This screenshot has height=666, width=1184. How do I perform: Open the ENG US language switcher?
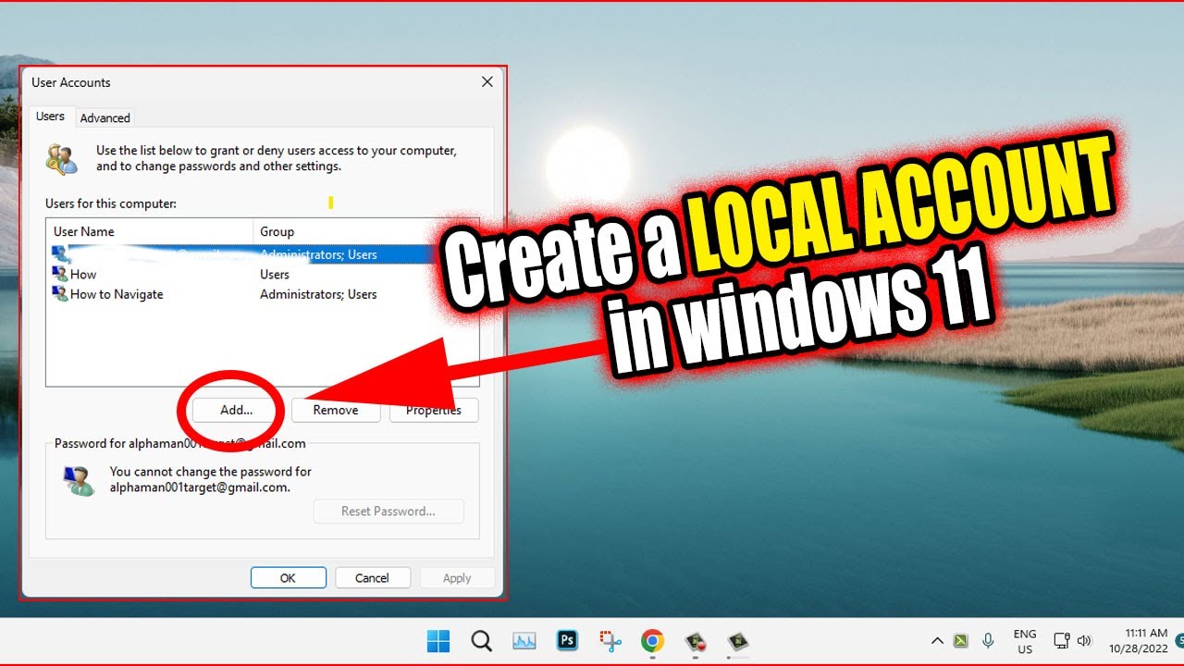click(x=1025, y=641)
